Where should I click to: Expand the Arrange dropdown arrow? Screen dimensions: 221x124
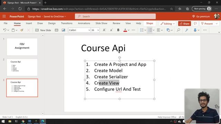pos(172,30)
